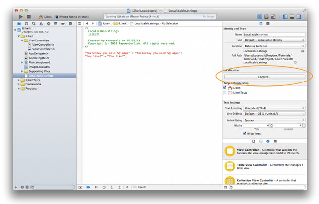Open the Test navigator tab
This screenshot has height=204, width=319.
(48, 24)
